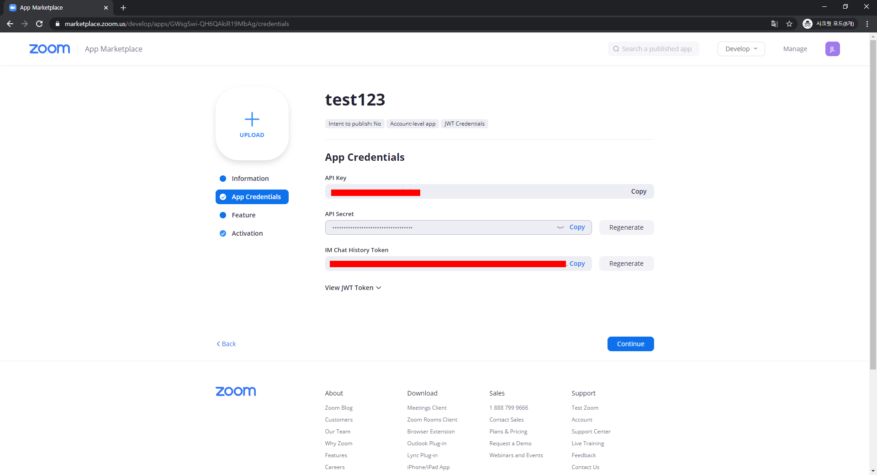Click the plus UPLOAD app icon
The width and height of the screenshot is (877, 475).
click(252, 124)
